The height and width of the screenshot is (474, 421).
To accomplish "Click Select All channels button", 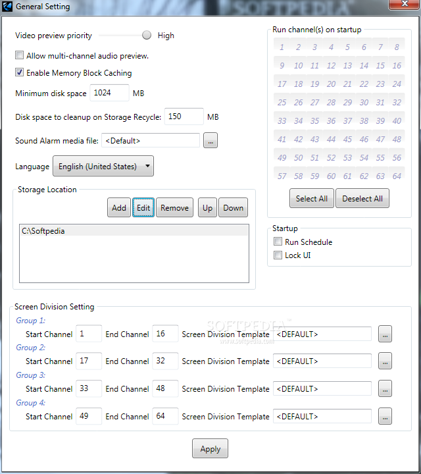I will [x=312, y=198].
